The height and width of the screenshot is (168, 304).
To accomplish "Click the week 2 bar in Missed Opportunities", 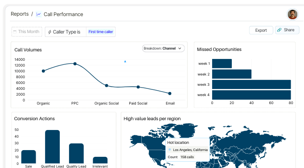I will click(232, 74).
